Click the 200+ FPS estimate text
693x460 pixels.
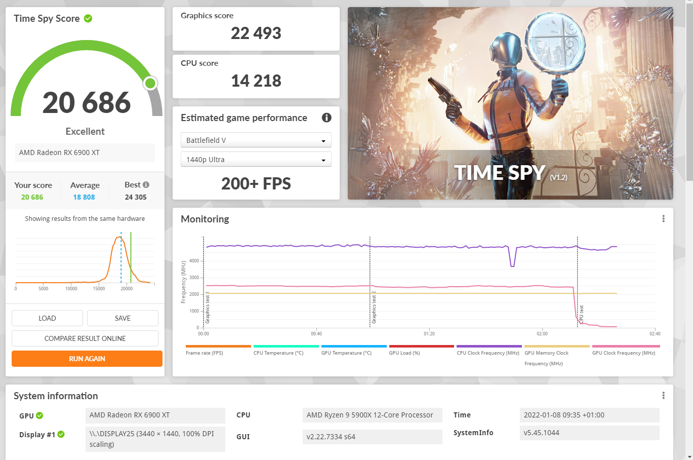pos(256,183)
